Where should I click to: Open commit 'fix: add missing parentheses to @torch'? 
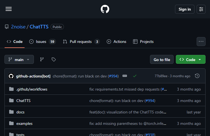[x=128, y=123]
